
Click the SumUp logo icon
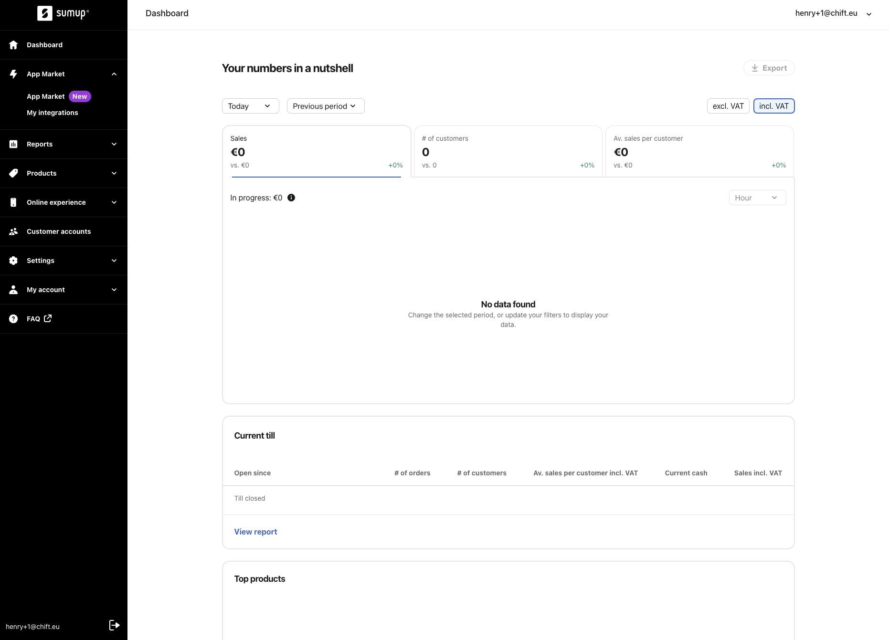tap(45, 13)
